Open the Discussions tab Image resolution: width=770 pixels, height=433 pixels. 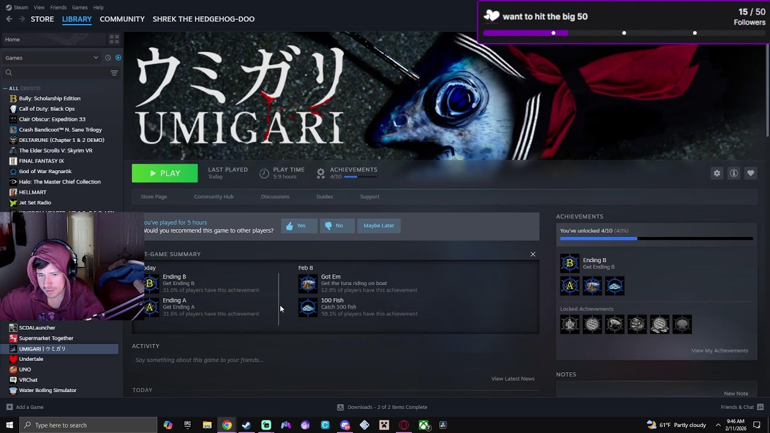pyautogui.click(x=275, y=197)
